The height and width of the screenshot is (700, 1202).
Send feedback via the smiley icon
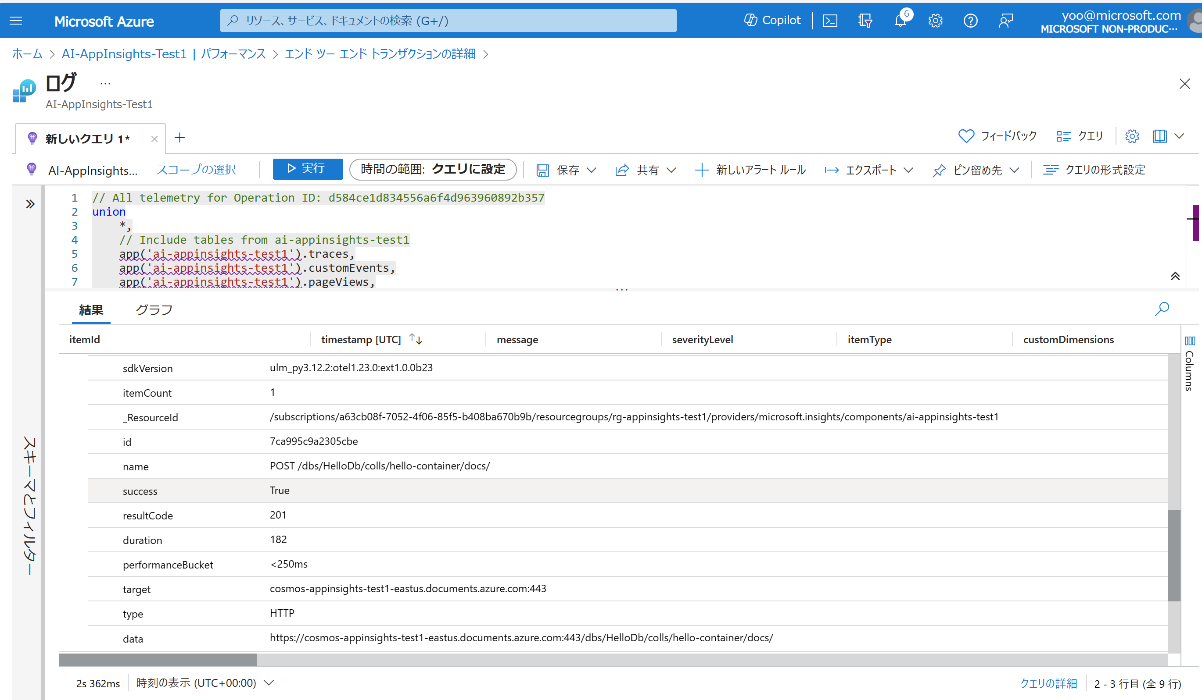click(x=1006, y=21)
